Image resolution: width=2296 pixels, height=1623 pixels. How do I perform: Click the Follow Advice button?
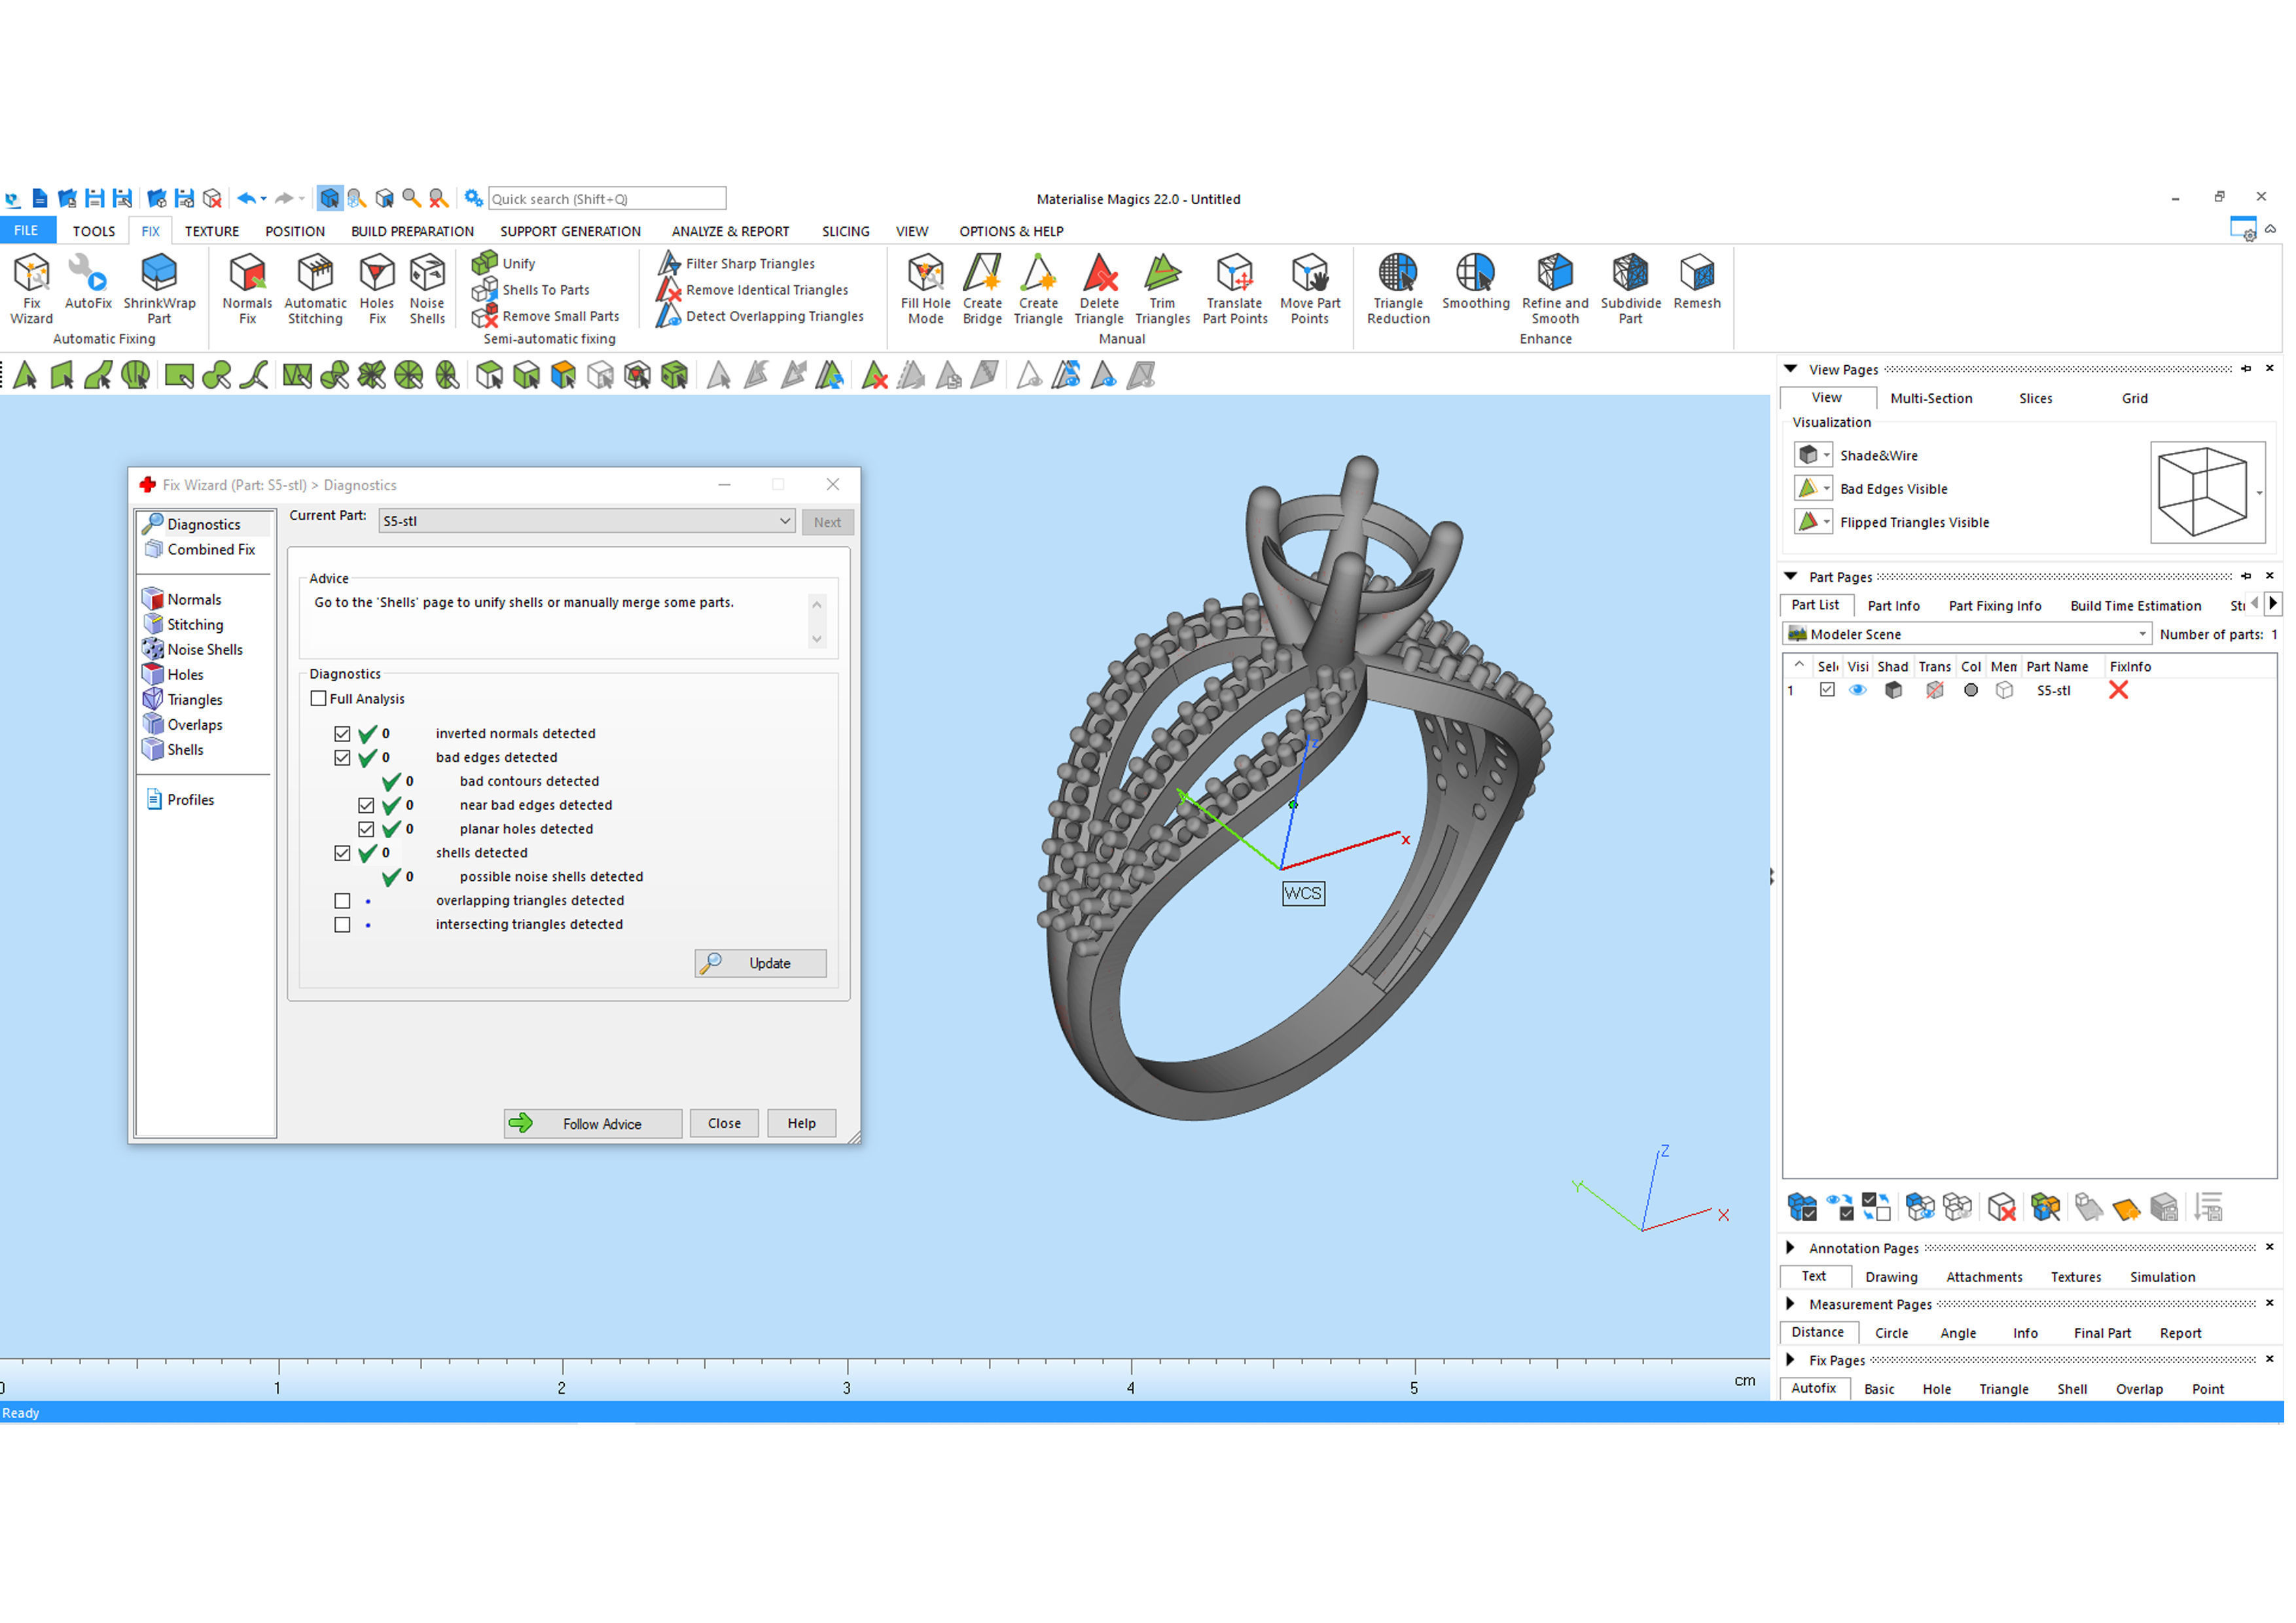click(593, 1124)
